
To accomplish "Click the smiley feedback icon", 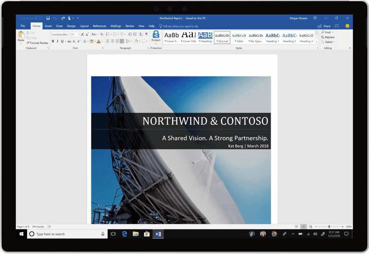I will click(x=347, y=26).
